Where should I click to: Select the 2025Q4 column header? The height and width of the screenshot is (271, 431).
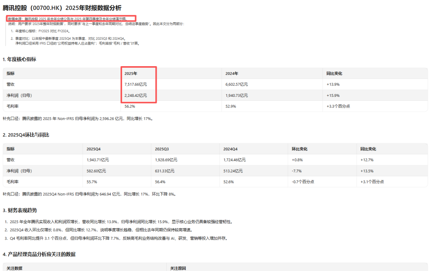pos(93,149)
